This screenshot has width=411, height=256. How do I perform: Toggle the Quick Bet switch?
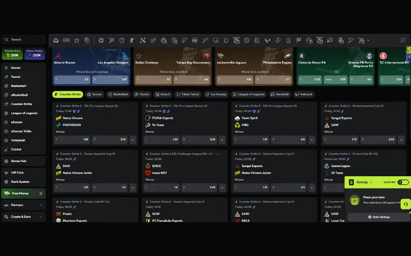403,182
